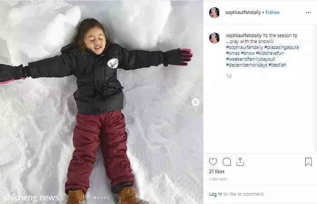Open the #decemberholidays hashtag
The image size is (317, 204).
pos(247,65)
